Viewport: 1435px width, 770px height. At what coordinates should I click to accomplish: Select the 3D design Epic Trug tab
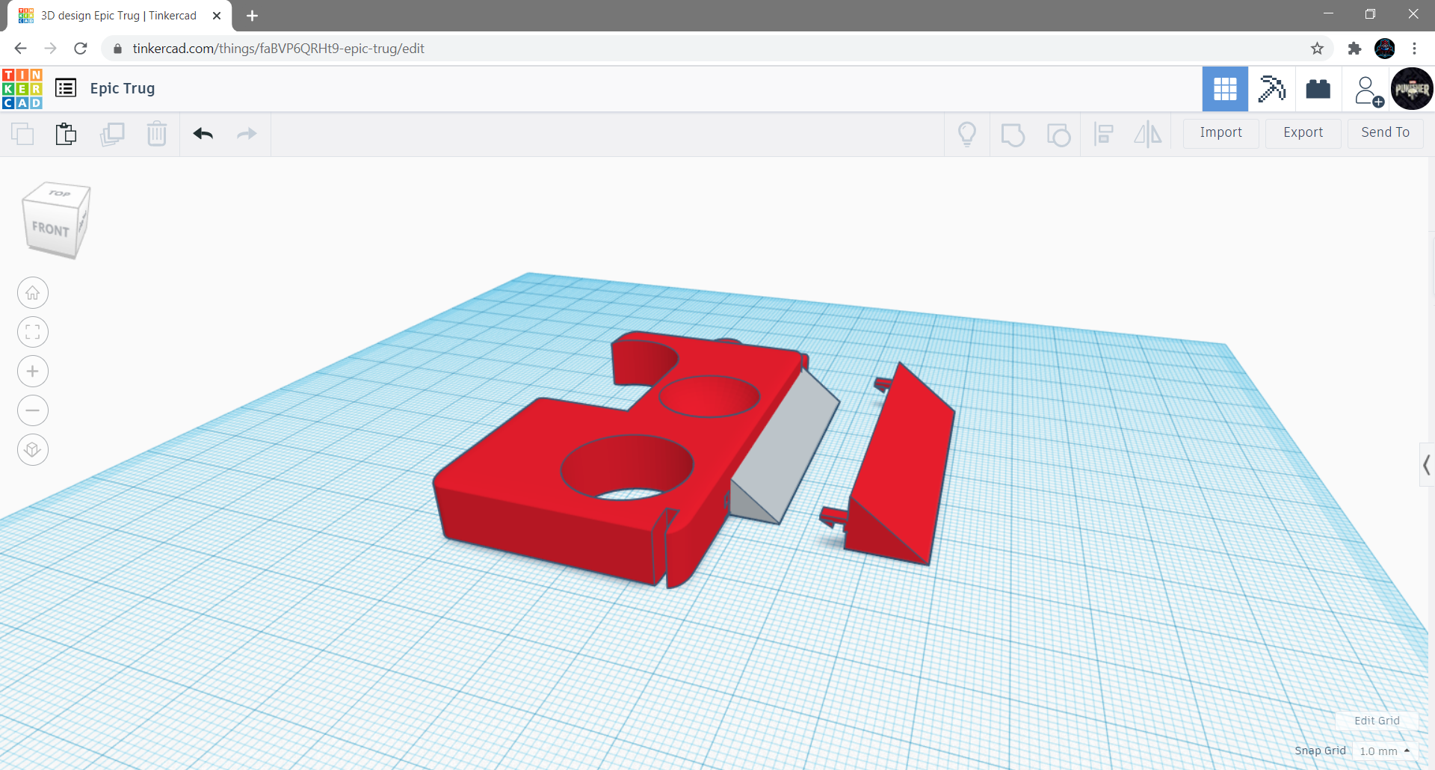click(120, 16)
